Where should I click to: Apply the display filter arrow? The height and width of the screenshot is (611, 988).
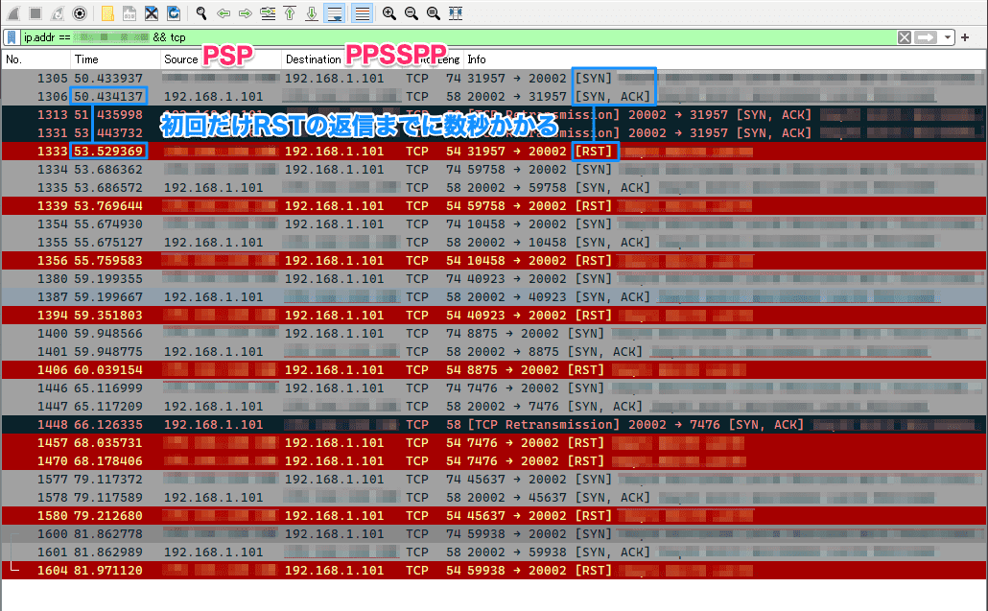click(x=926, y=37)
